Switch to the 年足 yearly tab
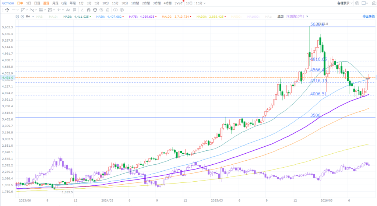Viewport: 377px width, 206px height. pos(73,3)
